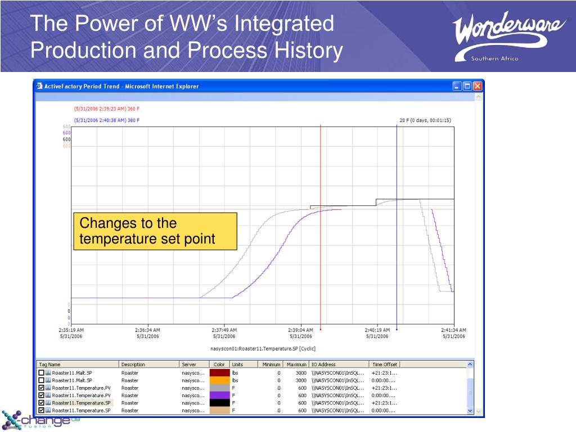Screen dimensions: 576x432
Task: Click the Color column header
Action: (x=220, y=364)
